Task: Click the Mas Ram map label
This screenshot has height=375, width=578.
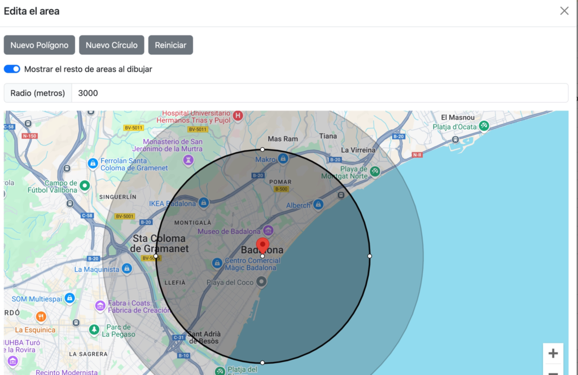Action: tap(283, 139)
